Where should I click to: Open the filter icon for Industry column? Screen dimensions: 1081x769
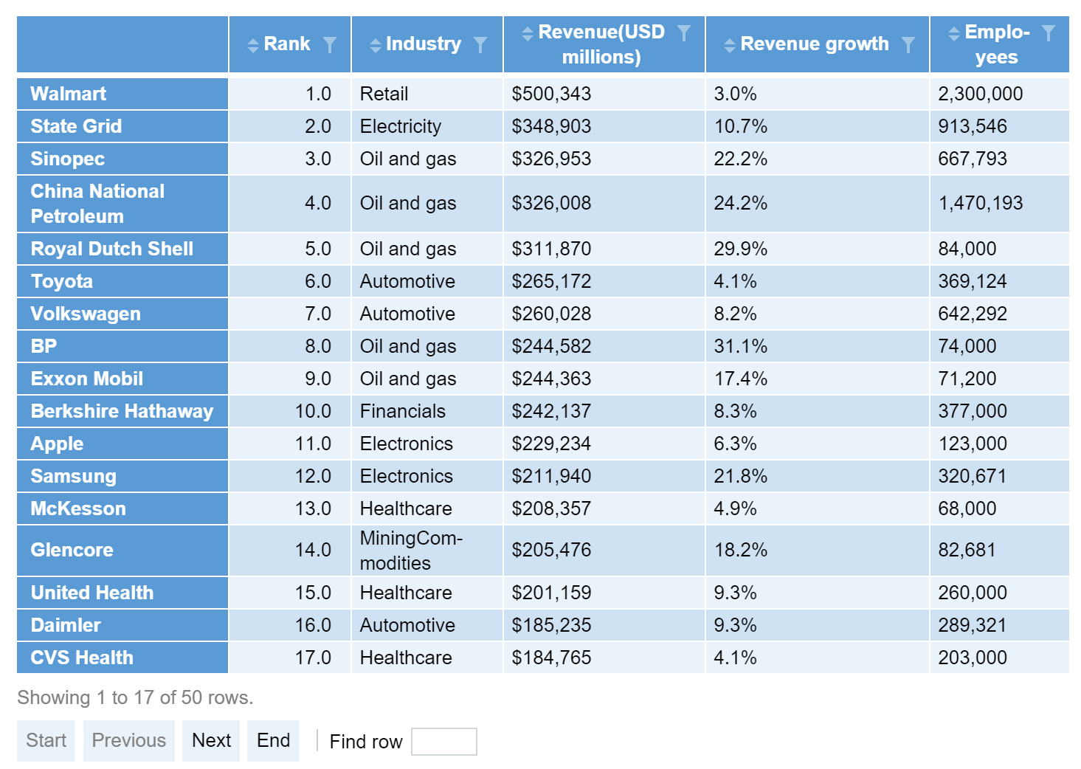(x=480, y=45)
